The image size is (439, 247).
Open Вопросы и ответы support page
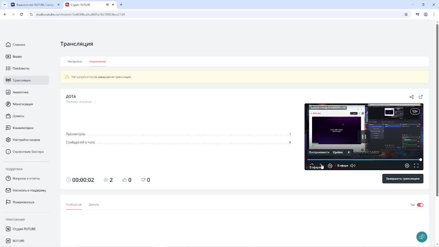click(x=26, y=178)
